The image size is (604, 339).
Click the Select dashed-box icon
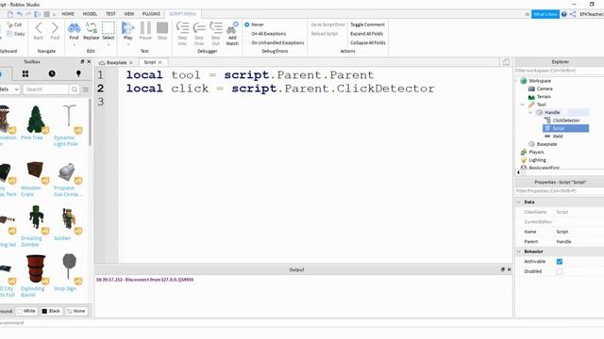point(109,27)
